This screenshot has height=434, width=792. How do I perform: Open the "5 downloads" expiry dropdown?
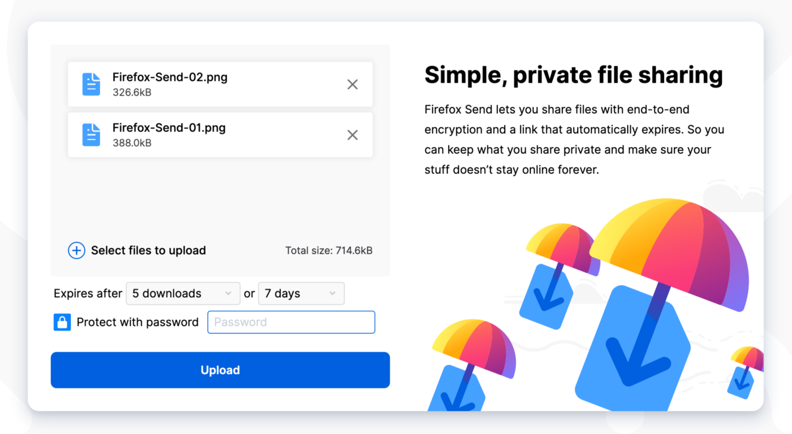(183, 293)
